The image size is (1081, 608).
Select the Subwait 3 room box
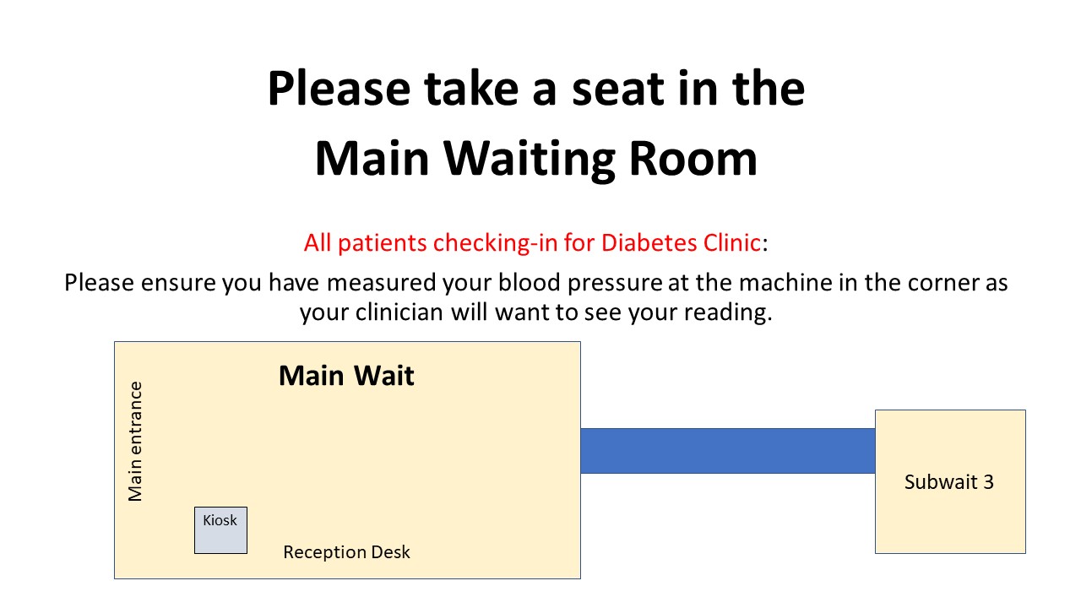click(950, 481)
